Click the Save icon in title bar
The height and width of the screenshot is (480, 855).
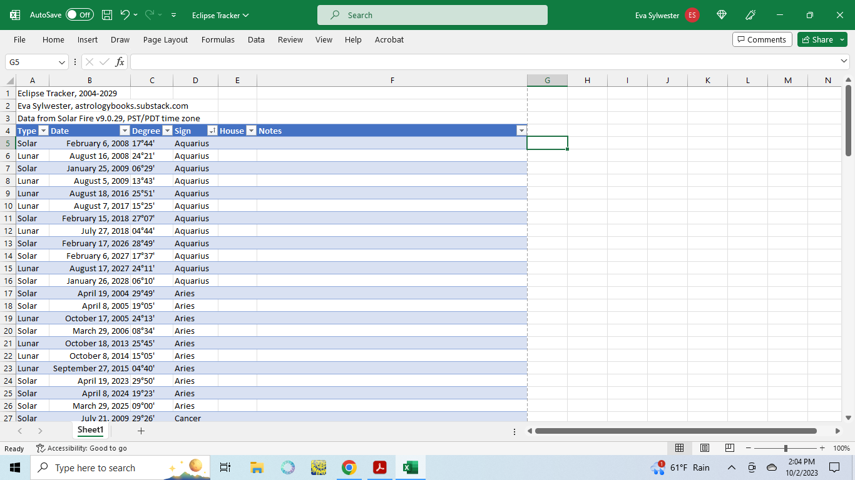tap(107, 15)
